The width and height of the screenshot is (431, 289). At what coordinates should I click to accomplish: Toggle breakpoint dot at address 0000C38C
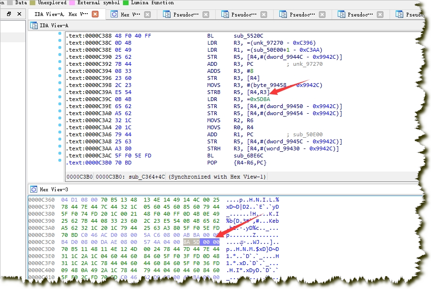60,40
